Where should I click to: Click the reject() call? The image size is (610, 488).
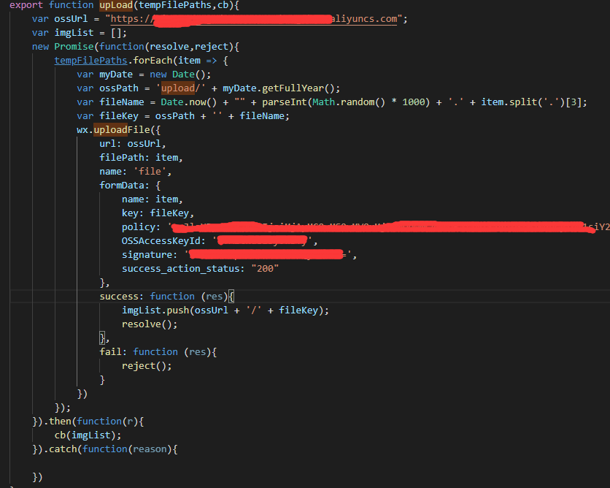pos(146,366)
